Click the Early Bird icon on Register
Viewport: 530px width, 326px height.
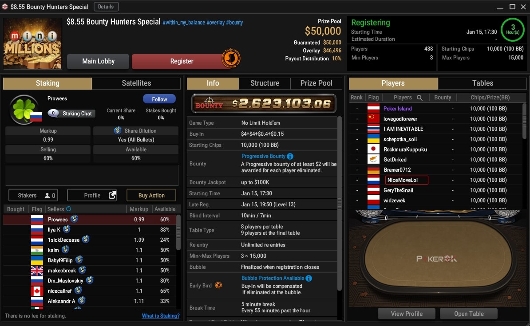[x=231, y=59]
